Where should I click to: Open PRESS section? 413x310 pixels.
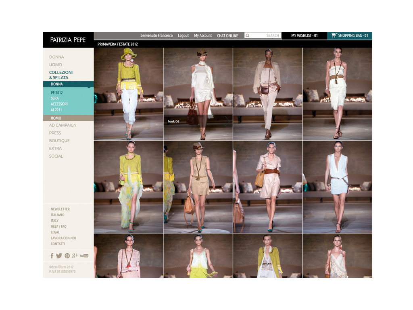click(x=55, y=133)
